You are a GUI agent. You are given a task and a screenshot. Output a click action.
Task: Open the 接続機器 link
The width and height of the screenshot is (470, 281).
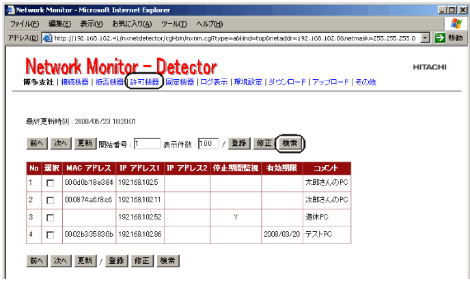click(74, 82)
